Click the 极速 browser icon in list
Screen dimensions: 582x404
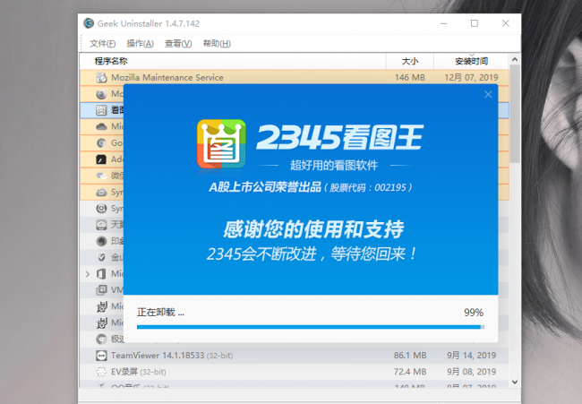[101, 339]
